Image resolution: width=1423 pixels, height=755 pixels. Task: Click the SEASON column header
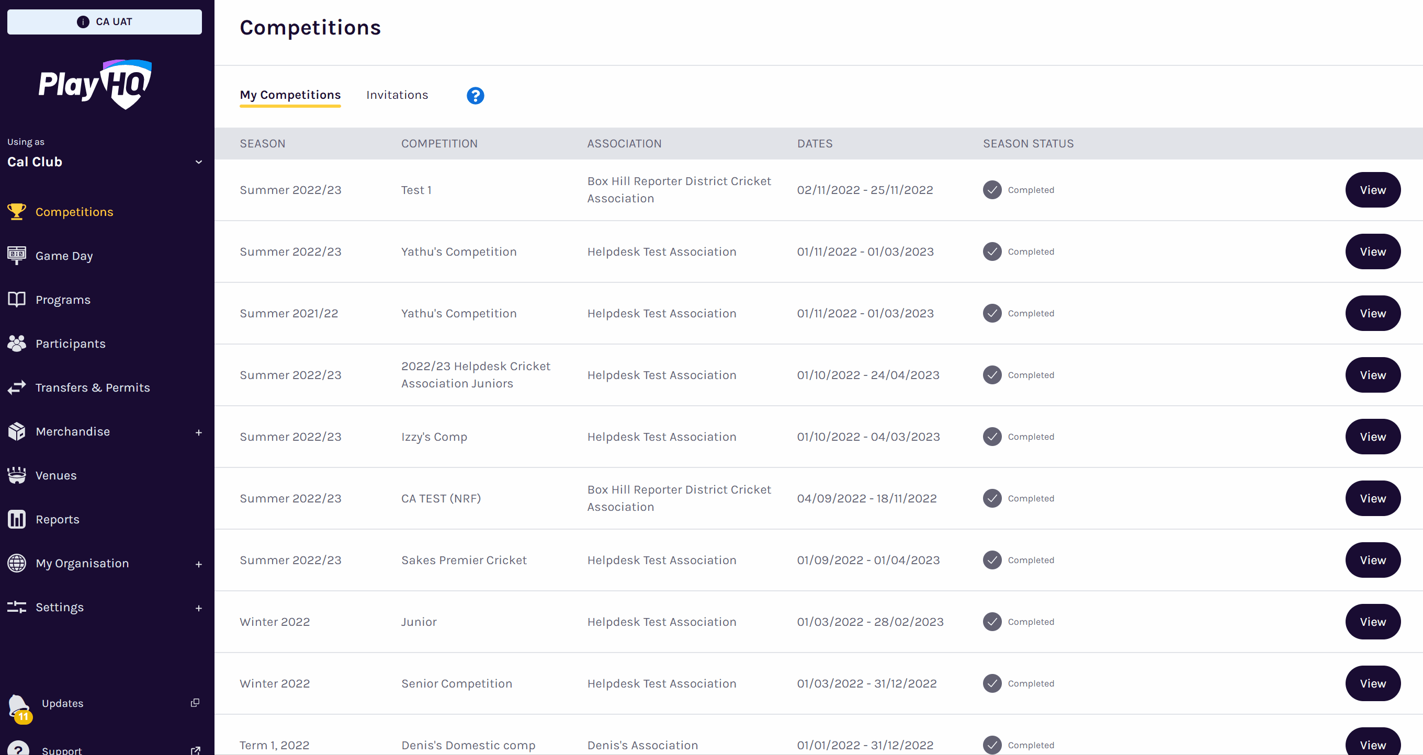[263, 143]
